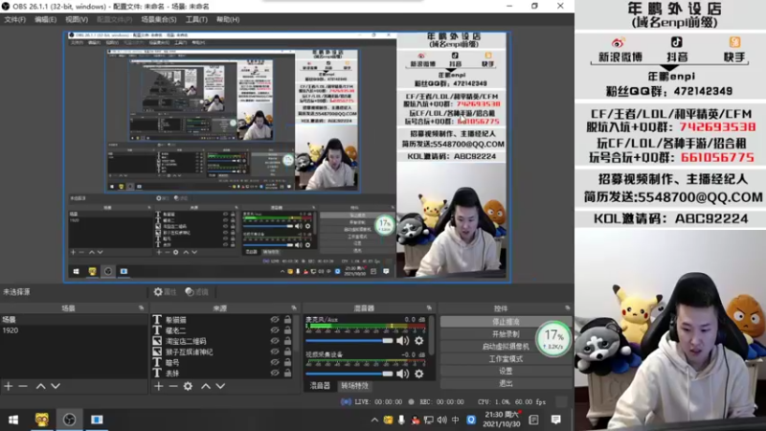This screenshot has height=431, width=766.
Task: Click the audio mixer vertical scrollbar
Action: 432,334
